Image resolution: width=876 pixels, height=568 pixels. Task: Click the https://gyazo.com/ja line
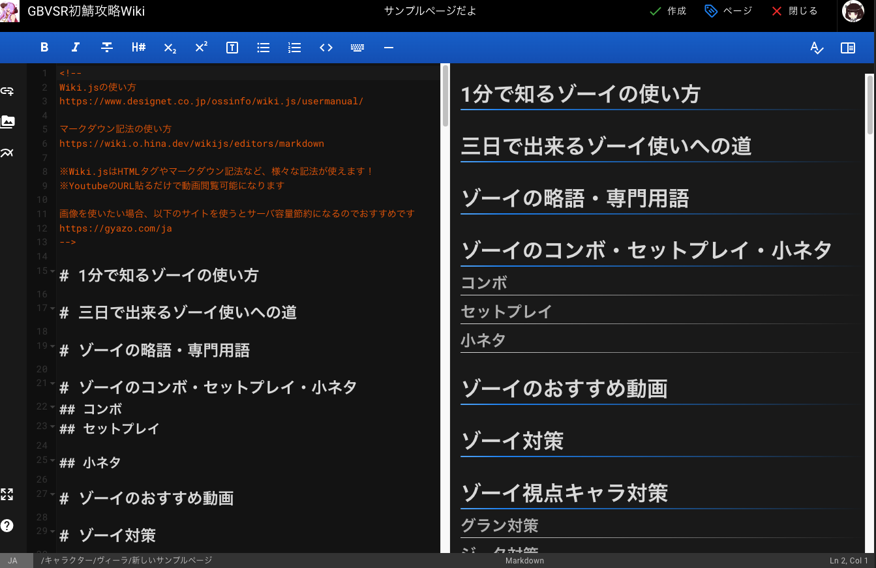[115, 228]
